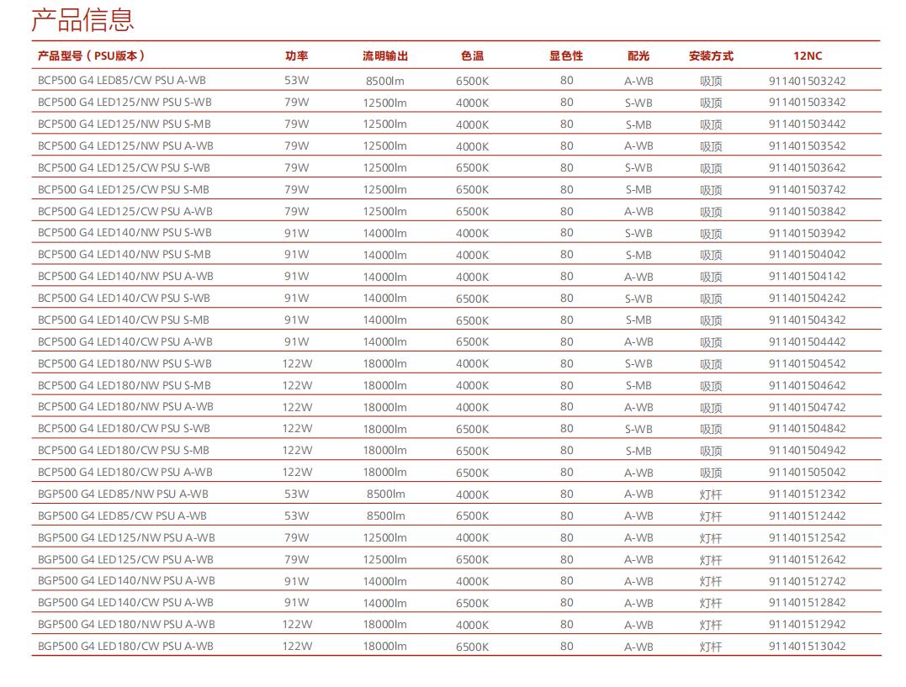The width and height of the screenshot is (906, 687).
Task: Select model BCP500 G4 LED140/CW PSU S-MB
Action: (x=124, y=320)
